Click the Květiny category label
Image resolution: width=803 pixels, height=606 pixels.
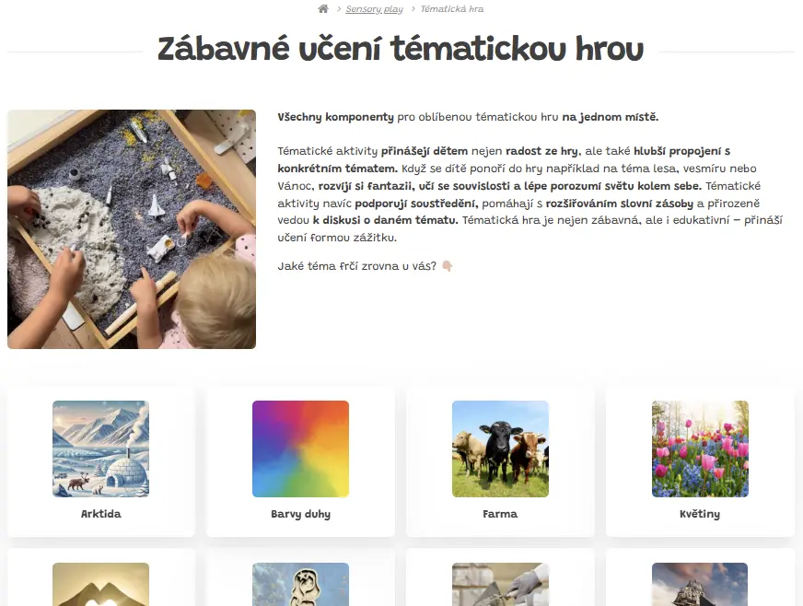700,514
